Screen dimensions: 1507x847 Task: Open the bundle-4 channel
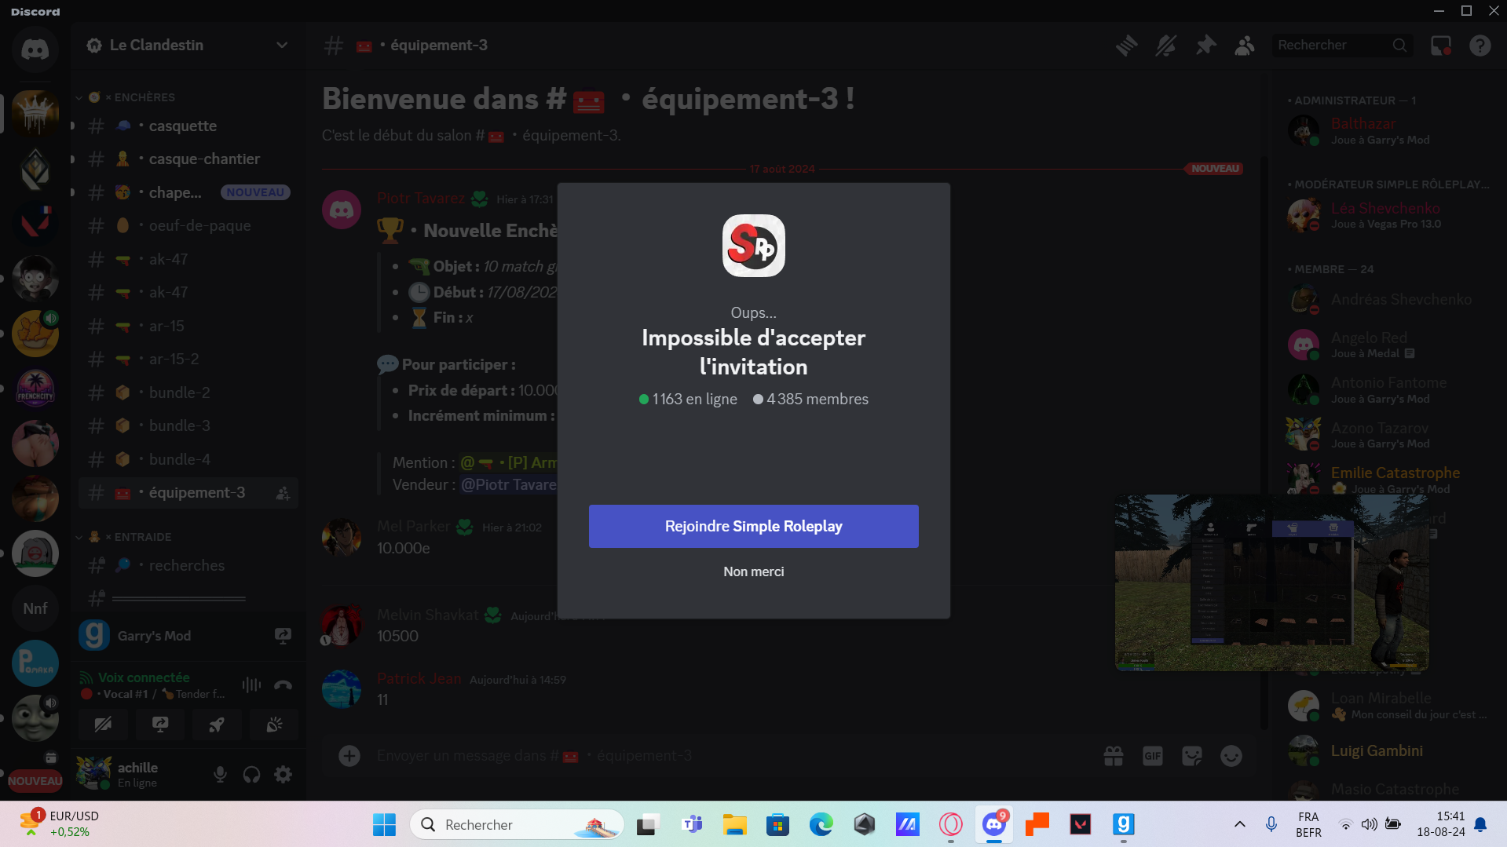(x=188, y=459)
